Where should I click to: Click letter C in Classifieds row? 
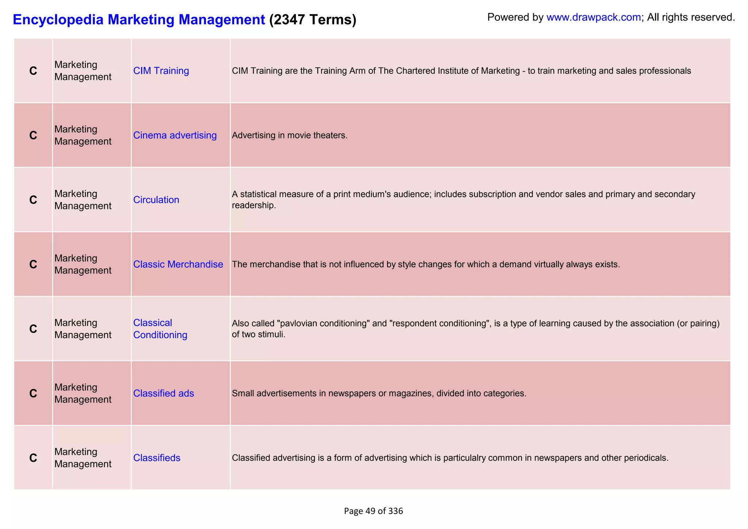coord(33,458)
